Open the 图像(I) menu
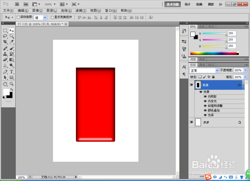The height and width of the screenshot is (181, 250). [x=37, y=11]
